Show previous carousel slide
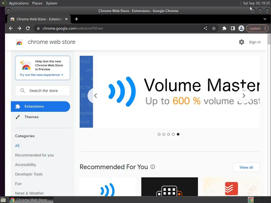This screenshot has width=271, height=203. (x=95, y=95)
